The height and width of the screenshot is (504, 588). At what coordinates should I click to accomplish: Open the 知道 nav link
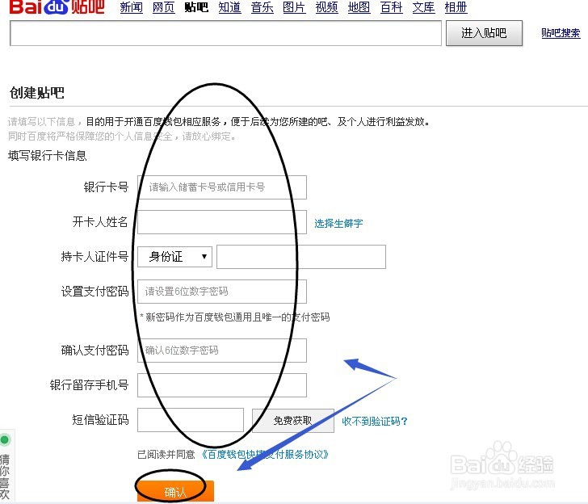229,7
